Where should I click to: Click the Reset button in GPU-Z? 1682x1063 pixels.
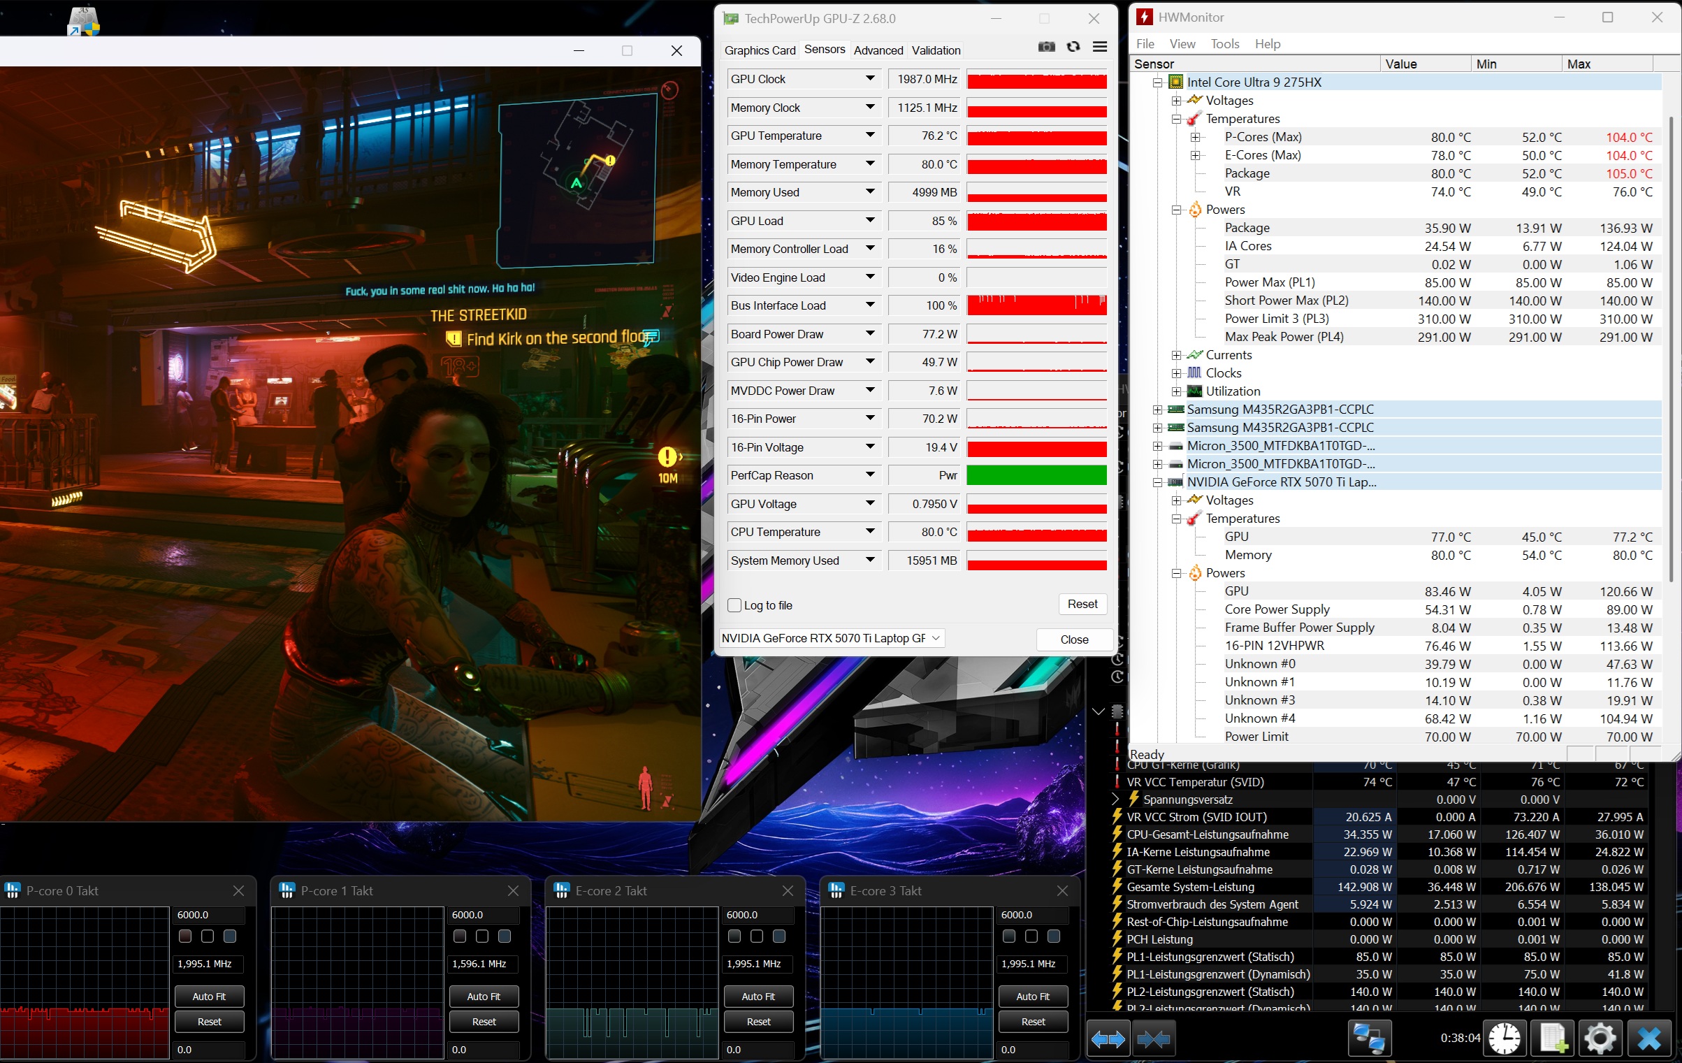(1082, 604)
